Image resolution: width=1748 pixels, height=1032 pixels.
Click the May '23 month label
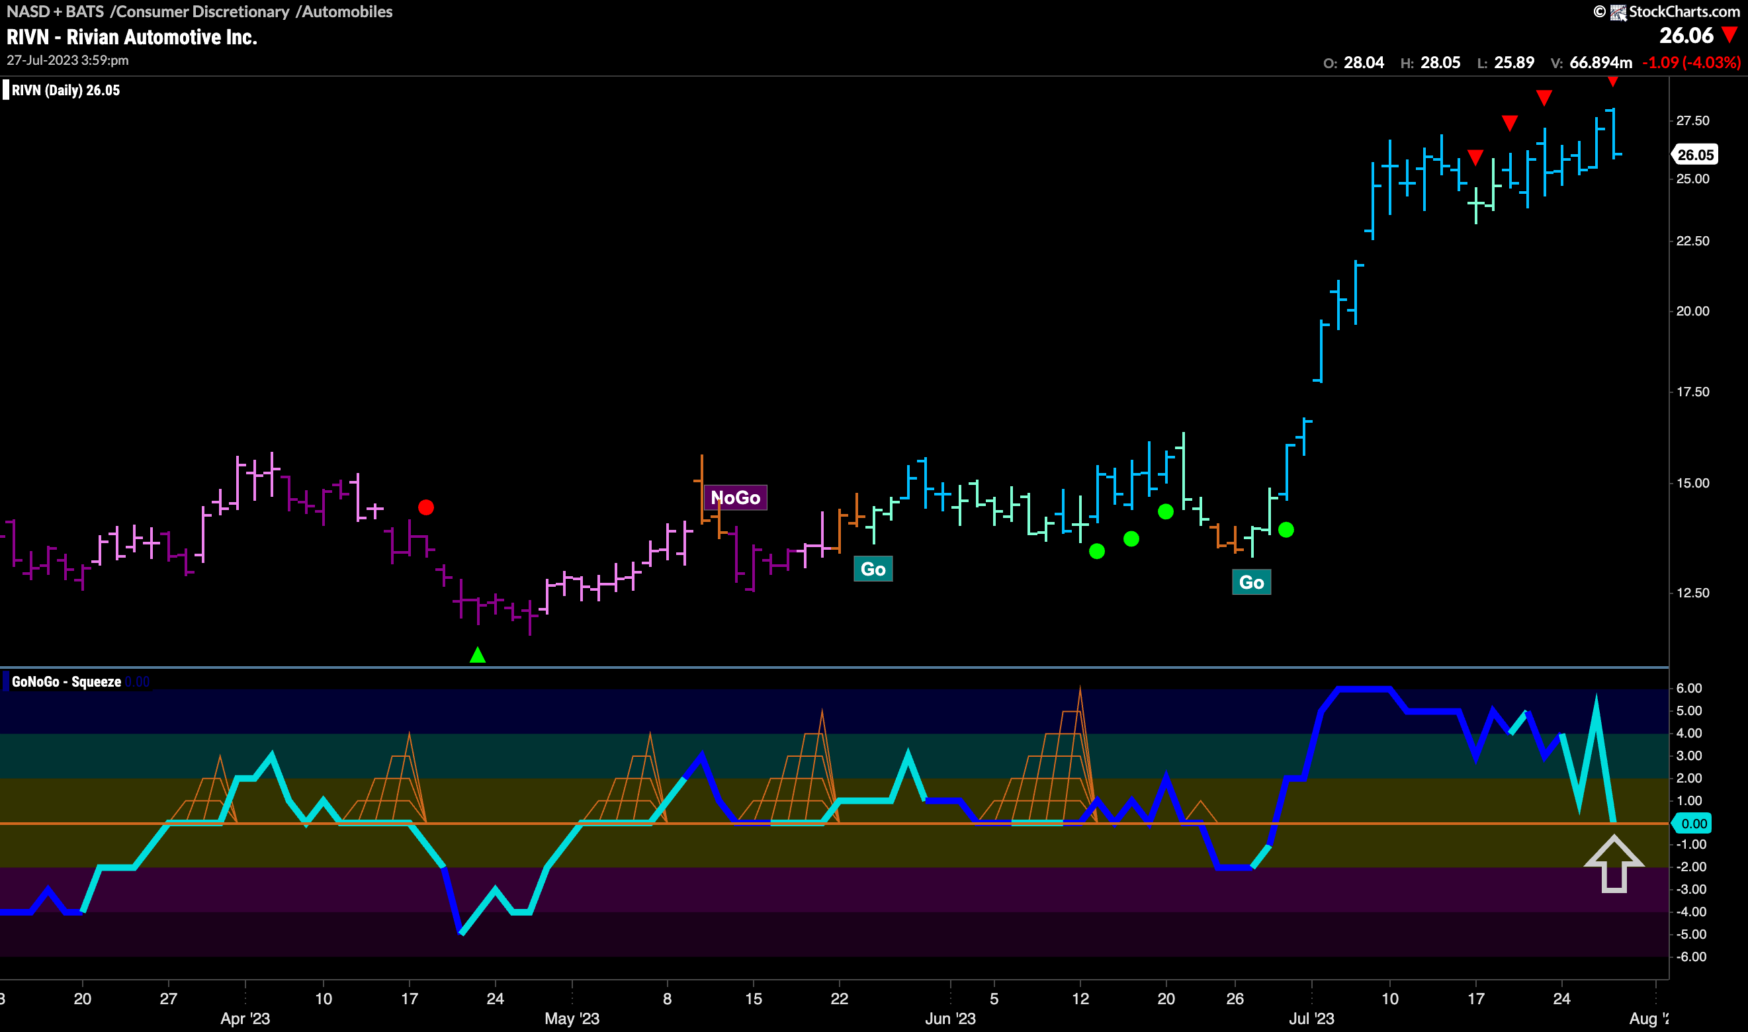pyautogui.click(x=572, y=1019)
